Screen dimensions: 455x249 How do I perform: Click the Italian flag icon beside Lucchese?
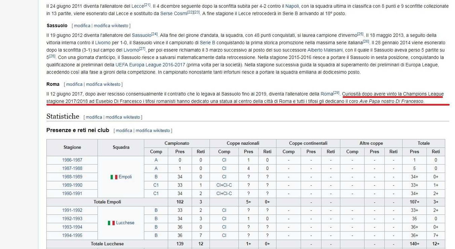click(111, 223)
